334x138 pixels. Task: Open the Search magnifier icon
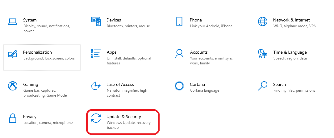(x=263, y=86)
